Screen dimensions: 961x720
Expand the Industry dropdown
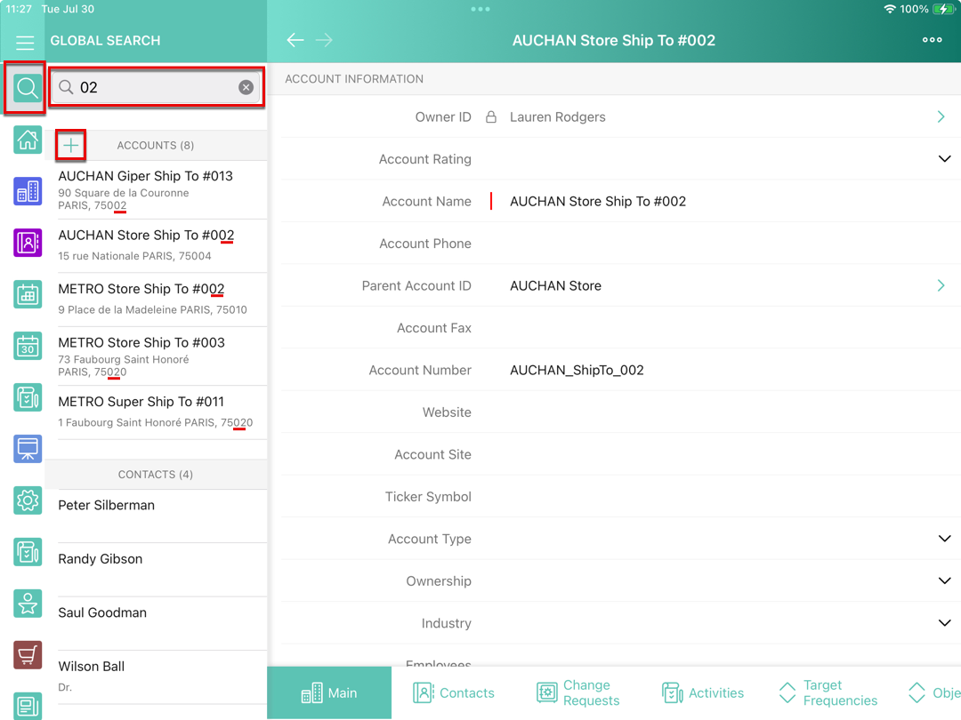click(x=944, y=623)
